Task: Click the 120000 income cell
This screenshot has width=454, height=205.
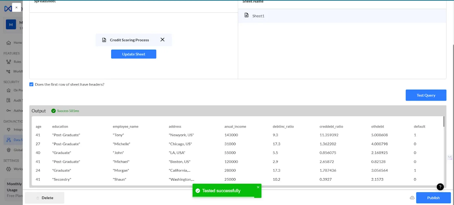Action: [231, 162]
